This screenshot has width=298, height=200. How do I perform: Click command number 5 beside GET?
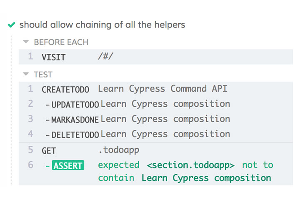point(30,150)
